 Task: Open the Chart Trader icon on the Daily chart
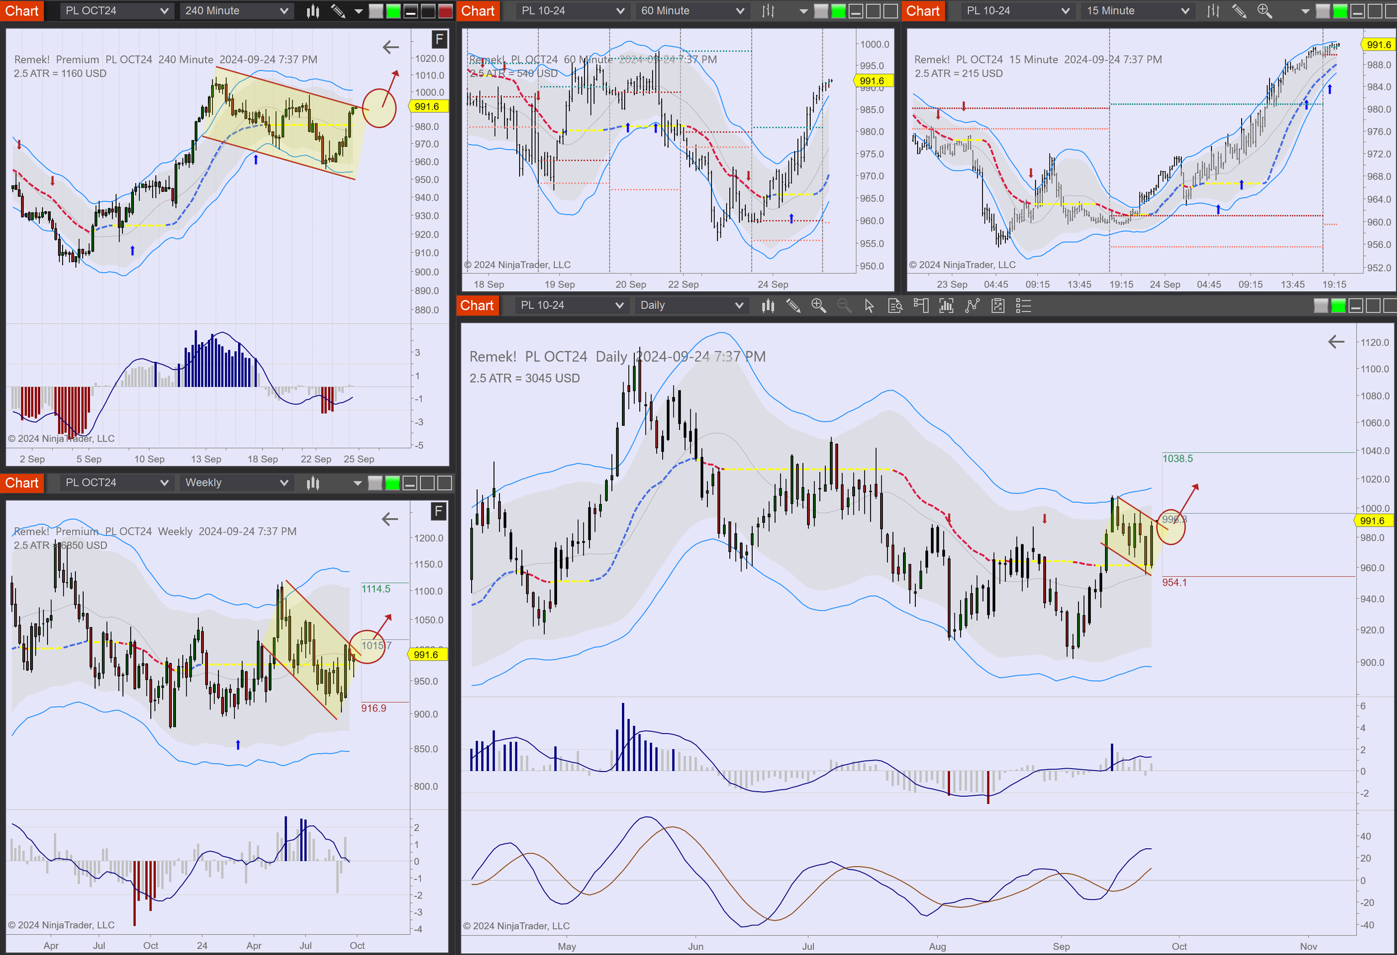(921, 306)
